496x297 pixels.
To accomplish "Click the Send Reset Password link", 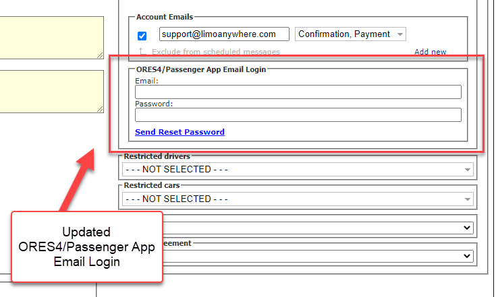I will (x=180, y=132).
